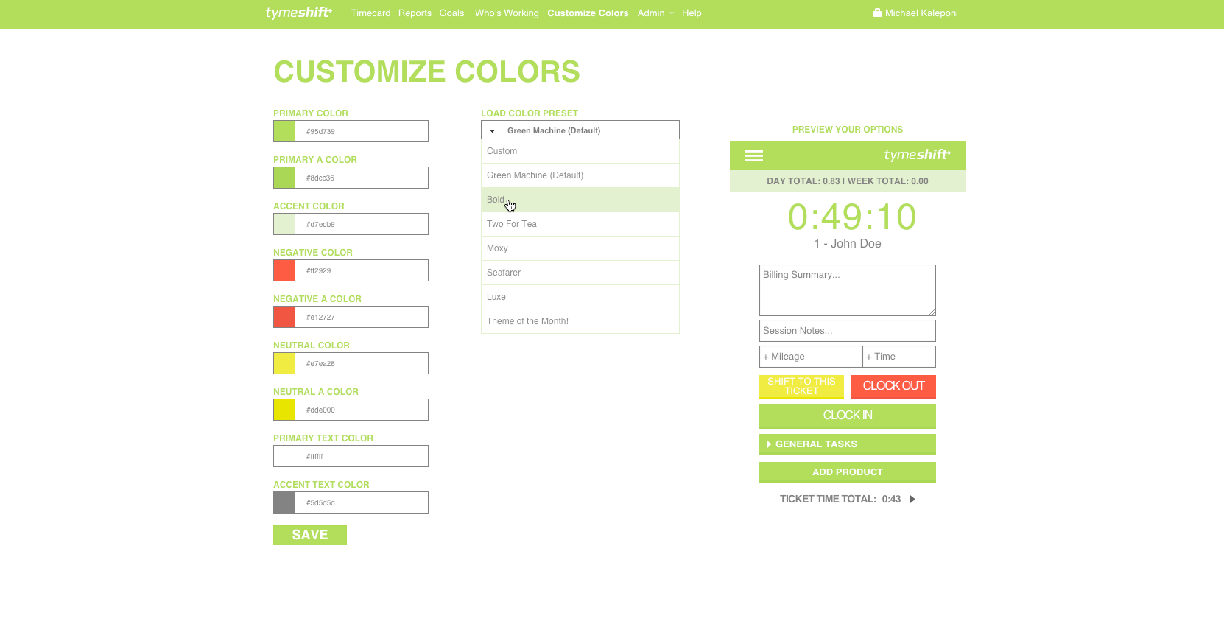Screen dimensions: 1224x641
Task: Open the Timecard page
Action: [370, 13]
